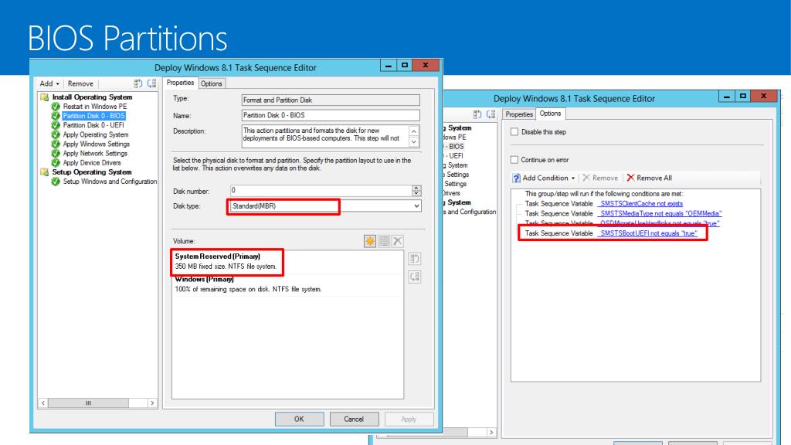
Task: Select Partition Disk 0 - UEFI step
Action: pos(93,125)
